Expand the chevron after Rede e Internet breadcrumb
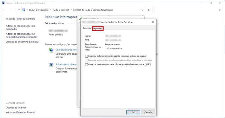 pyautogui.click(x=71, y=10)
